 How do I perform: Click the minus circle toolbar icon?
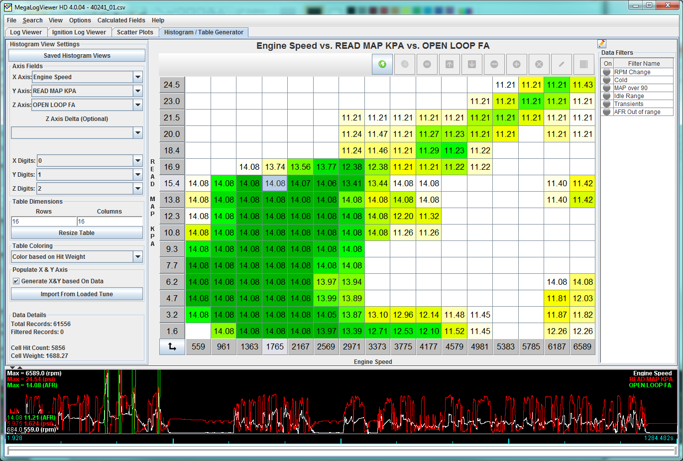click(494, 64)
